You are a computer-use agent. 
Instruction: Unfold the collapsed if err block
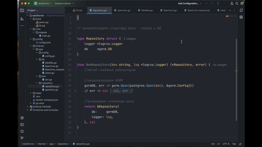[75, 91]
